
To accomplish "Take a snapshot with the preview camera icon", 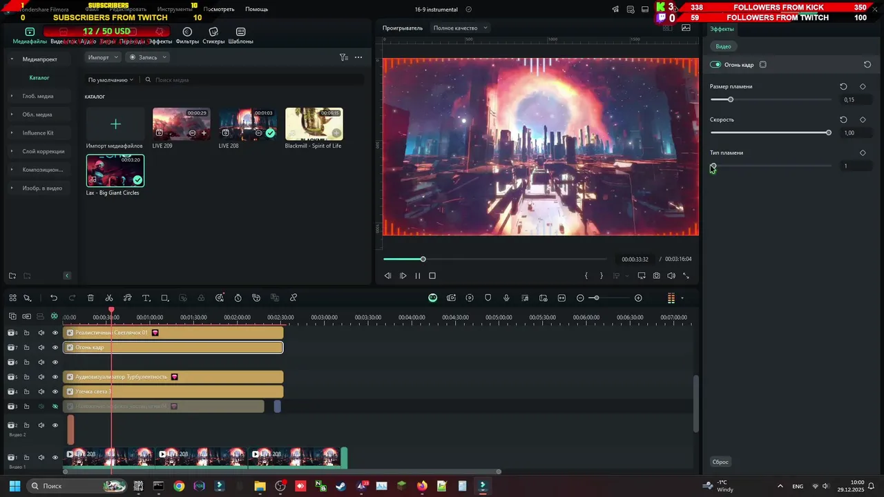I will coord(656,275).
